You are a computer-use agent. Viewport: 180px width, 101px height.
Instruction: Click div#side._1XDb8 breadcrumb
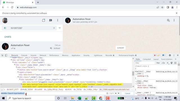click(26, 89)
